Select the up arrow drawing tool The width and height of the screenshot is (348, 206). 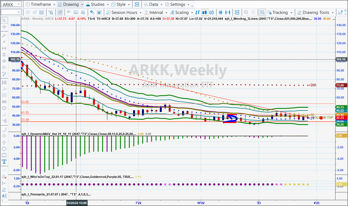4,142
